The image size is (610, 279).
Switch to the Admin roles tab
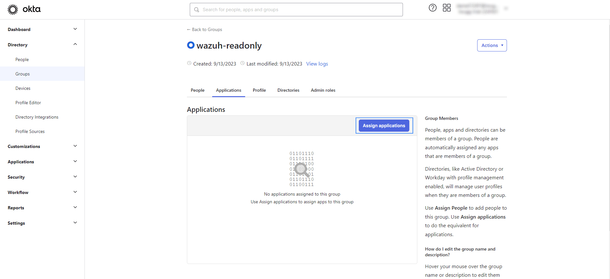point(323,90)
